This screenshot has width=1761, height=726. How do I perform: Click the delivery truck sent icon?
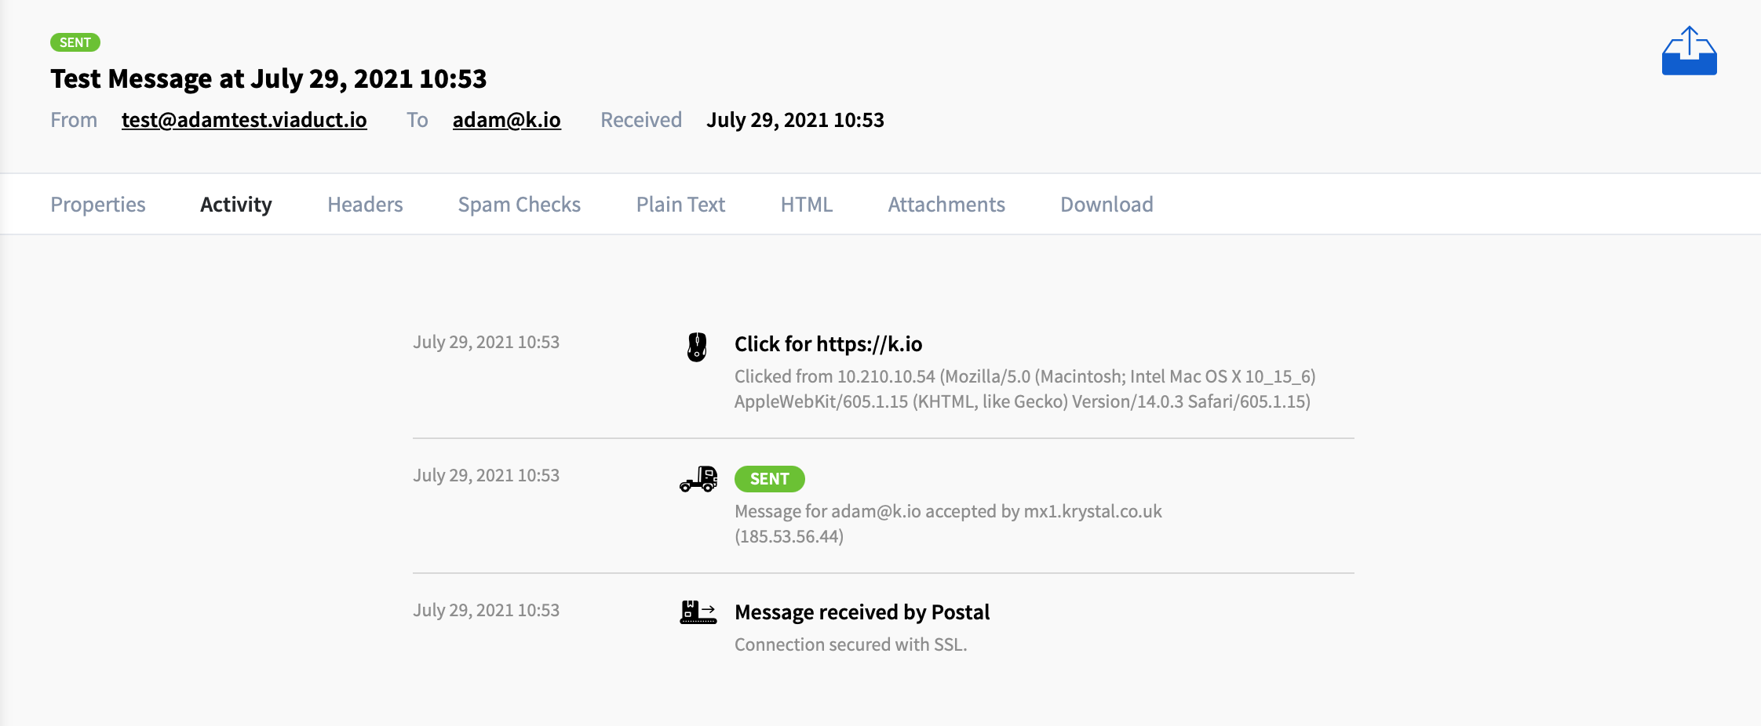(x=698, y=479)
